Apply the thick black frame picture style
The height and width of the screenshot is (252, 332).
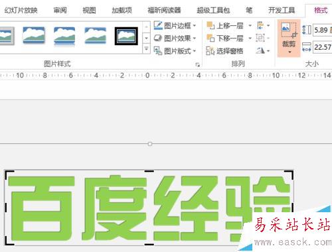(126, 36)
